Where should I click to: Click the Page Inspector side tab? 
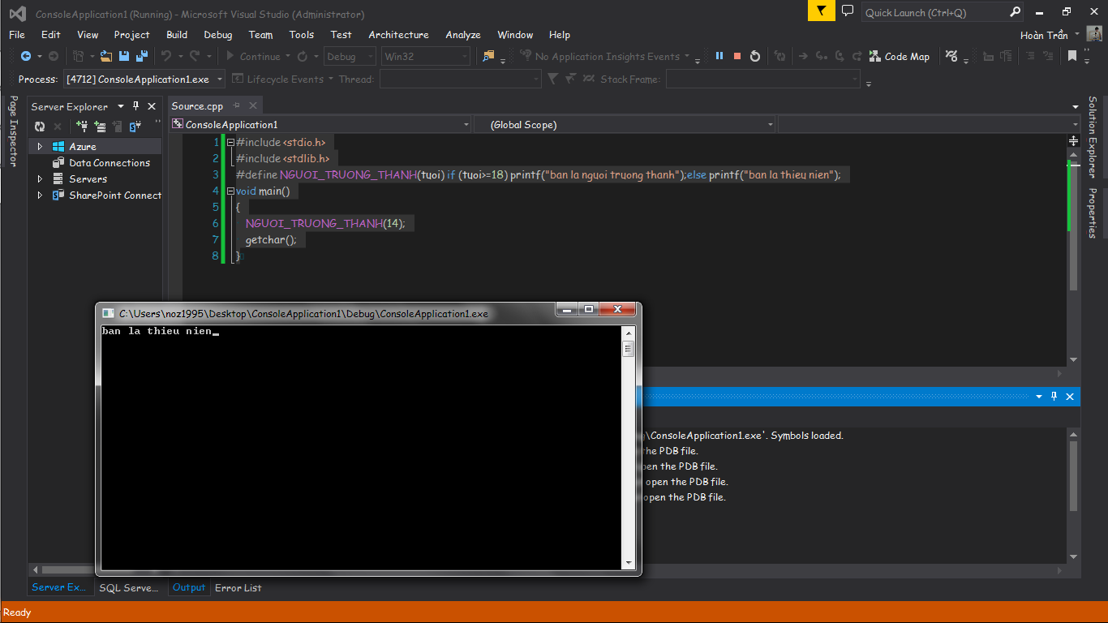12,130
